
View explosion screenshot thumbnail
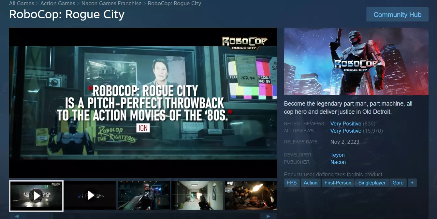[251, 196]
